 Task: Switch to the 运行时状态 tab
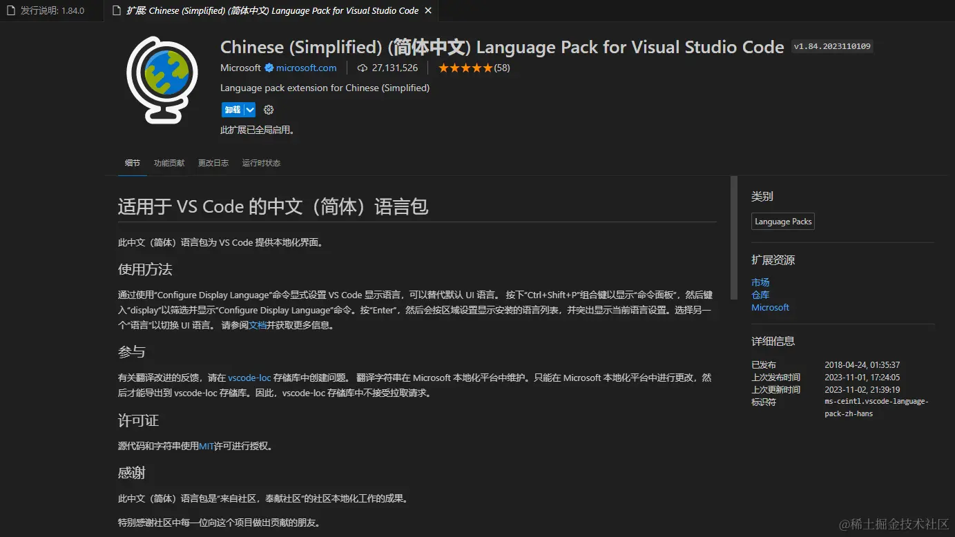(x=261, y=163)
